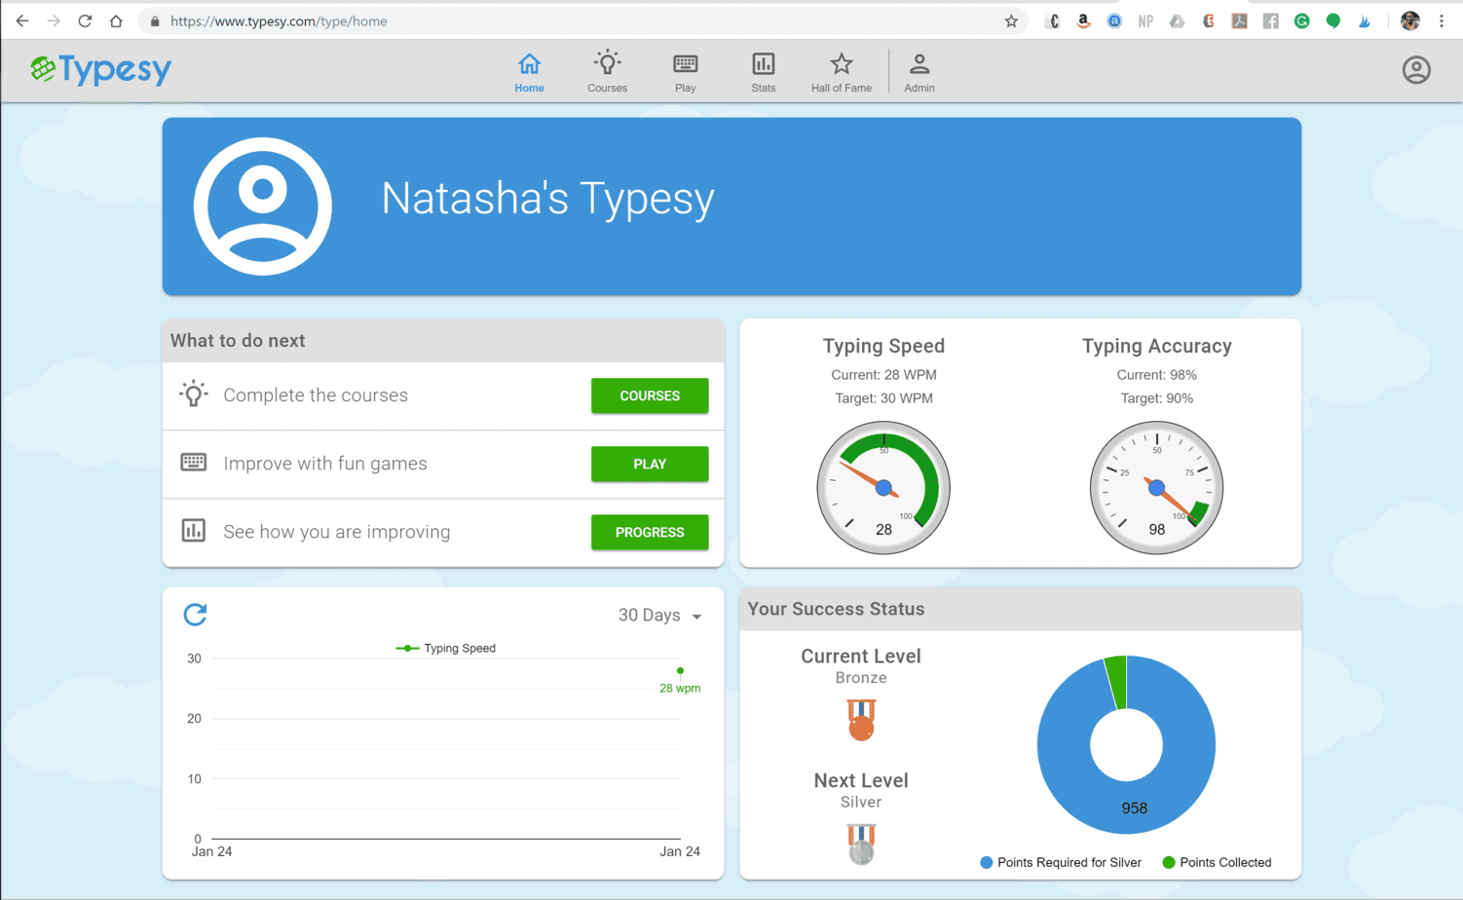Go to the Home tab

(x=529, y=73)
